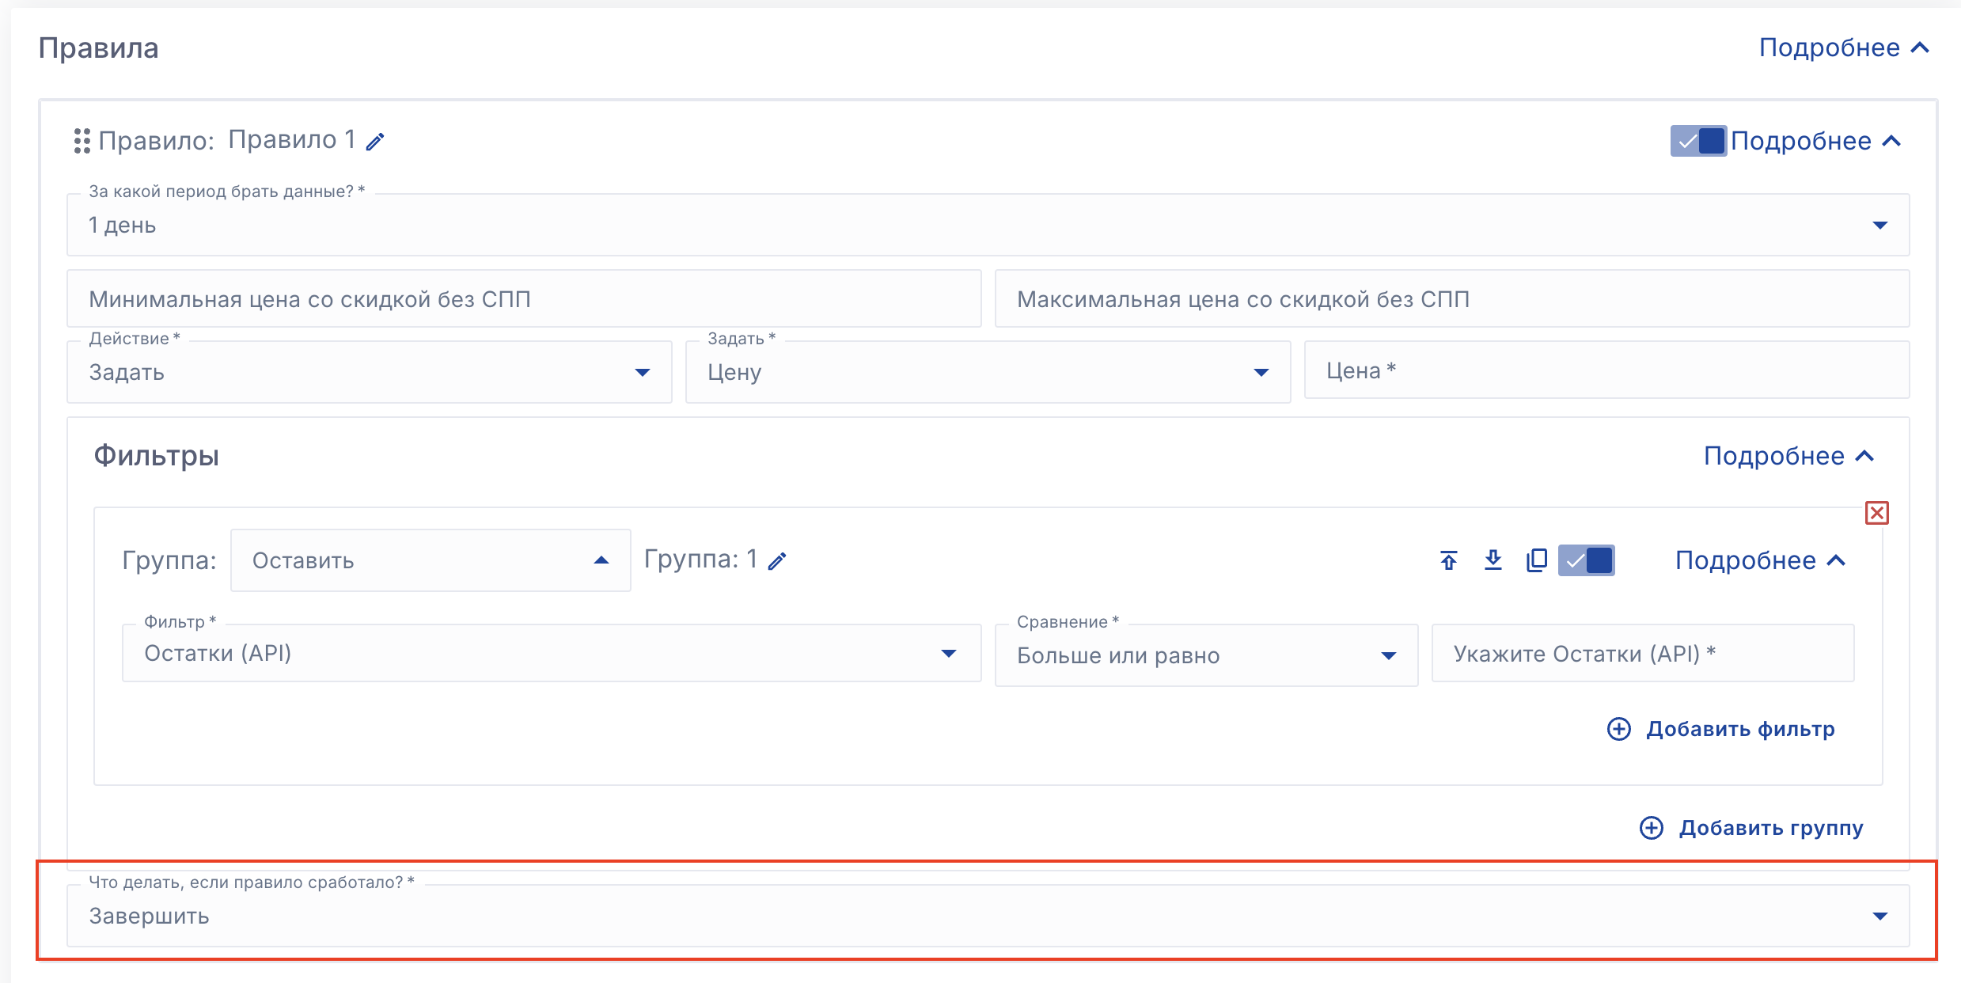Screen dimensions: 1961x983
Task: Click the move group up icon
Action: pyautogui.click(x=1448, y=560)
